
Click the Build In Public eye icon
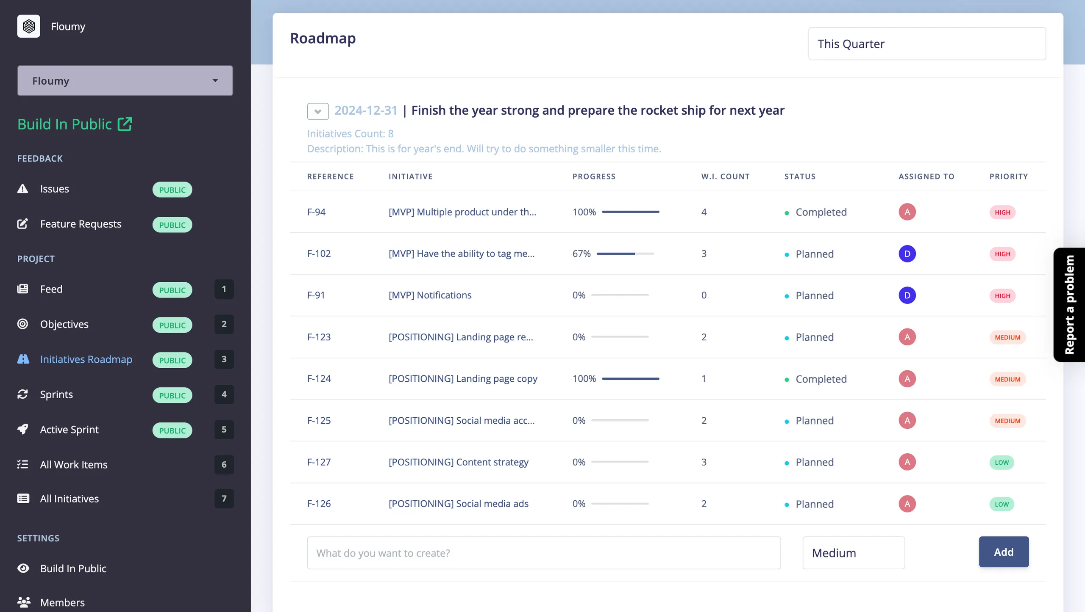tap(23, 568)
